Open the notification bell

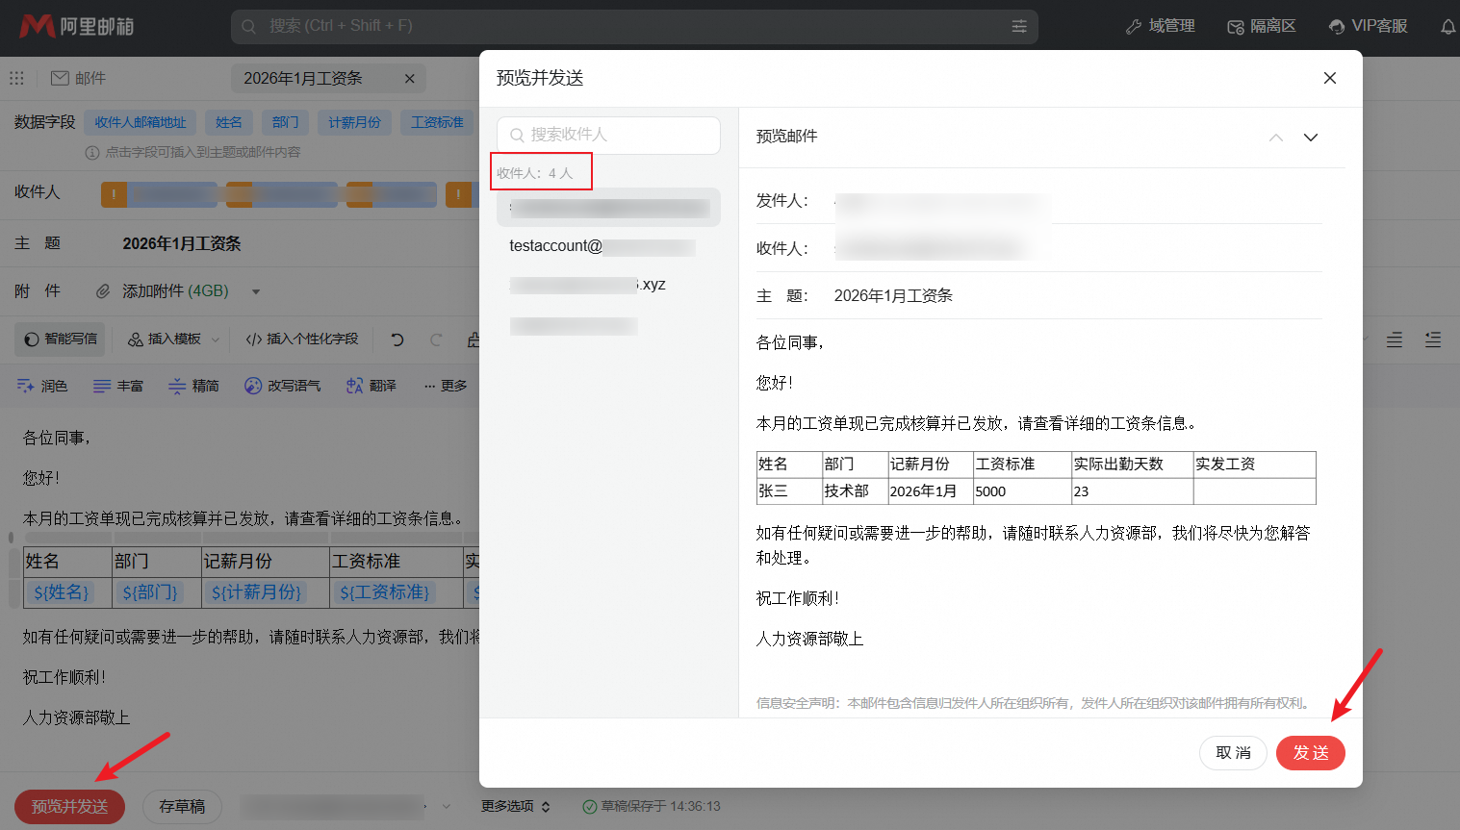[x=1447, y=27]
